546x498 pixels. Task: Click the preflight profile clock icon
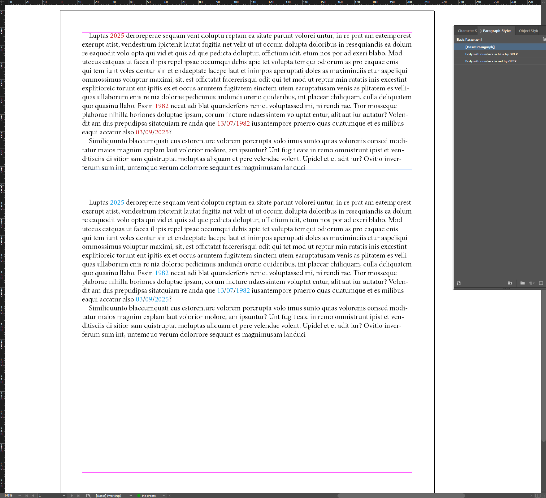pos(88,496)
